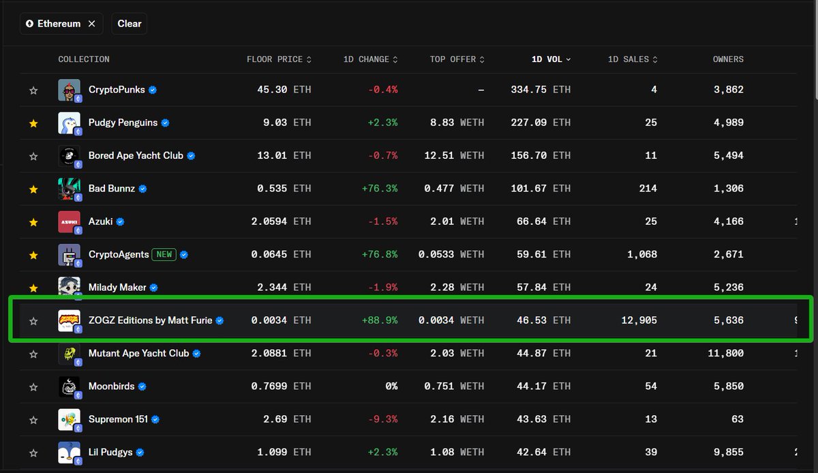The image size is (818, 473).
Task: Click the Ethereum logo in filter chip
Action: point(29,24)
